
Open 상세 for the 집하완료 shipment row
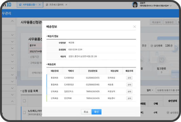[x=129, y=78]
